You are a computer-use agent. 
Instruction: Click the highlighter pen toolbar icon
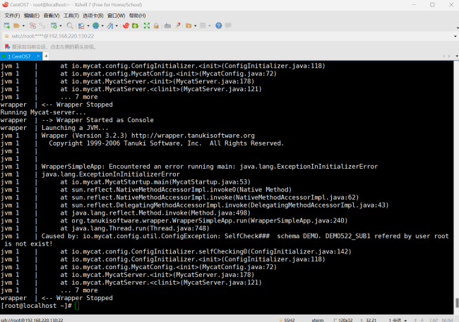[x=177, y=25]
